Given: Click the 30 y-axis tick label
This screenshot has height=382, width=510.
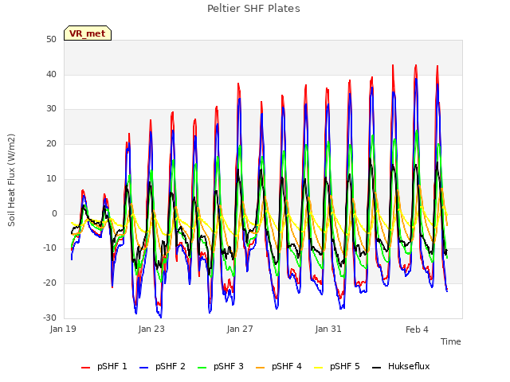Looking at the screenshot, I should [51, 109].
